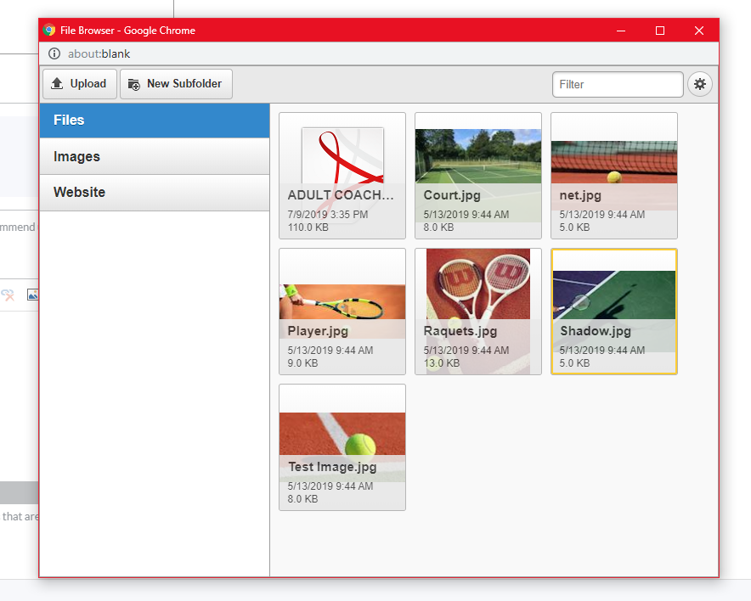751x601 pixels.
Task: Create a New Subfolder
Action: click(x=176, y=84)
